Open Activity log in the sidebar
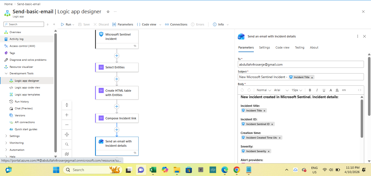 tap(16, 39)
